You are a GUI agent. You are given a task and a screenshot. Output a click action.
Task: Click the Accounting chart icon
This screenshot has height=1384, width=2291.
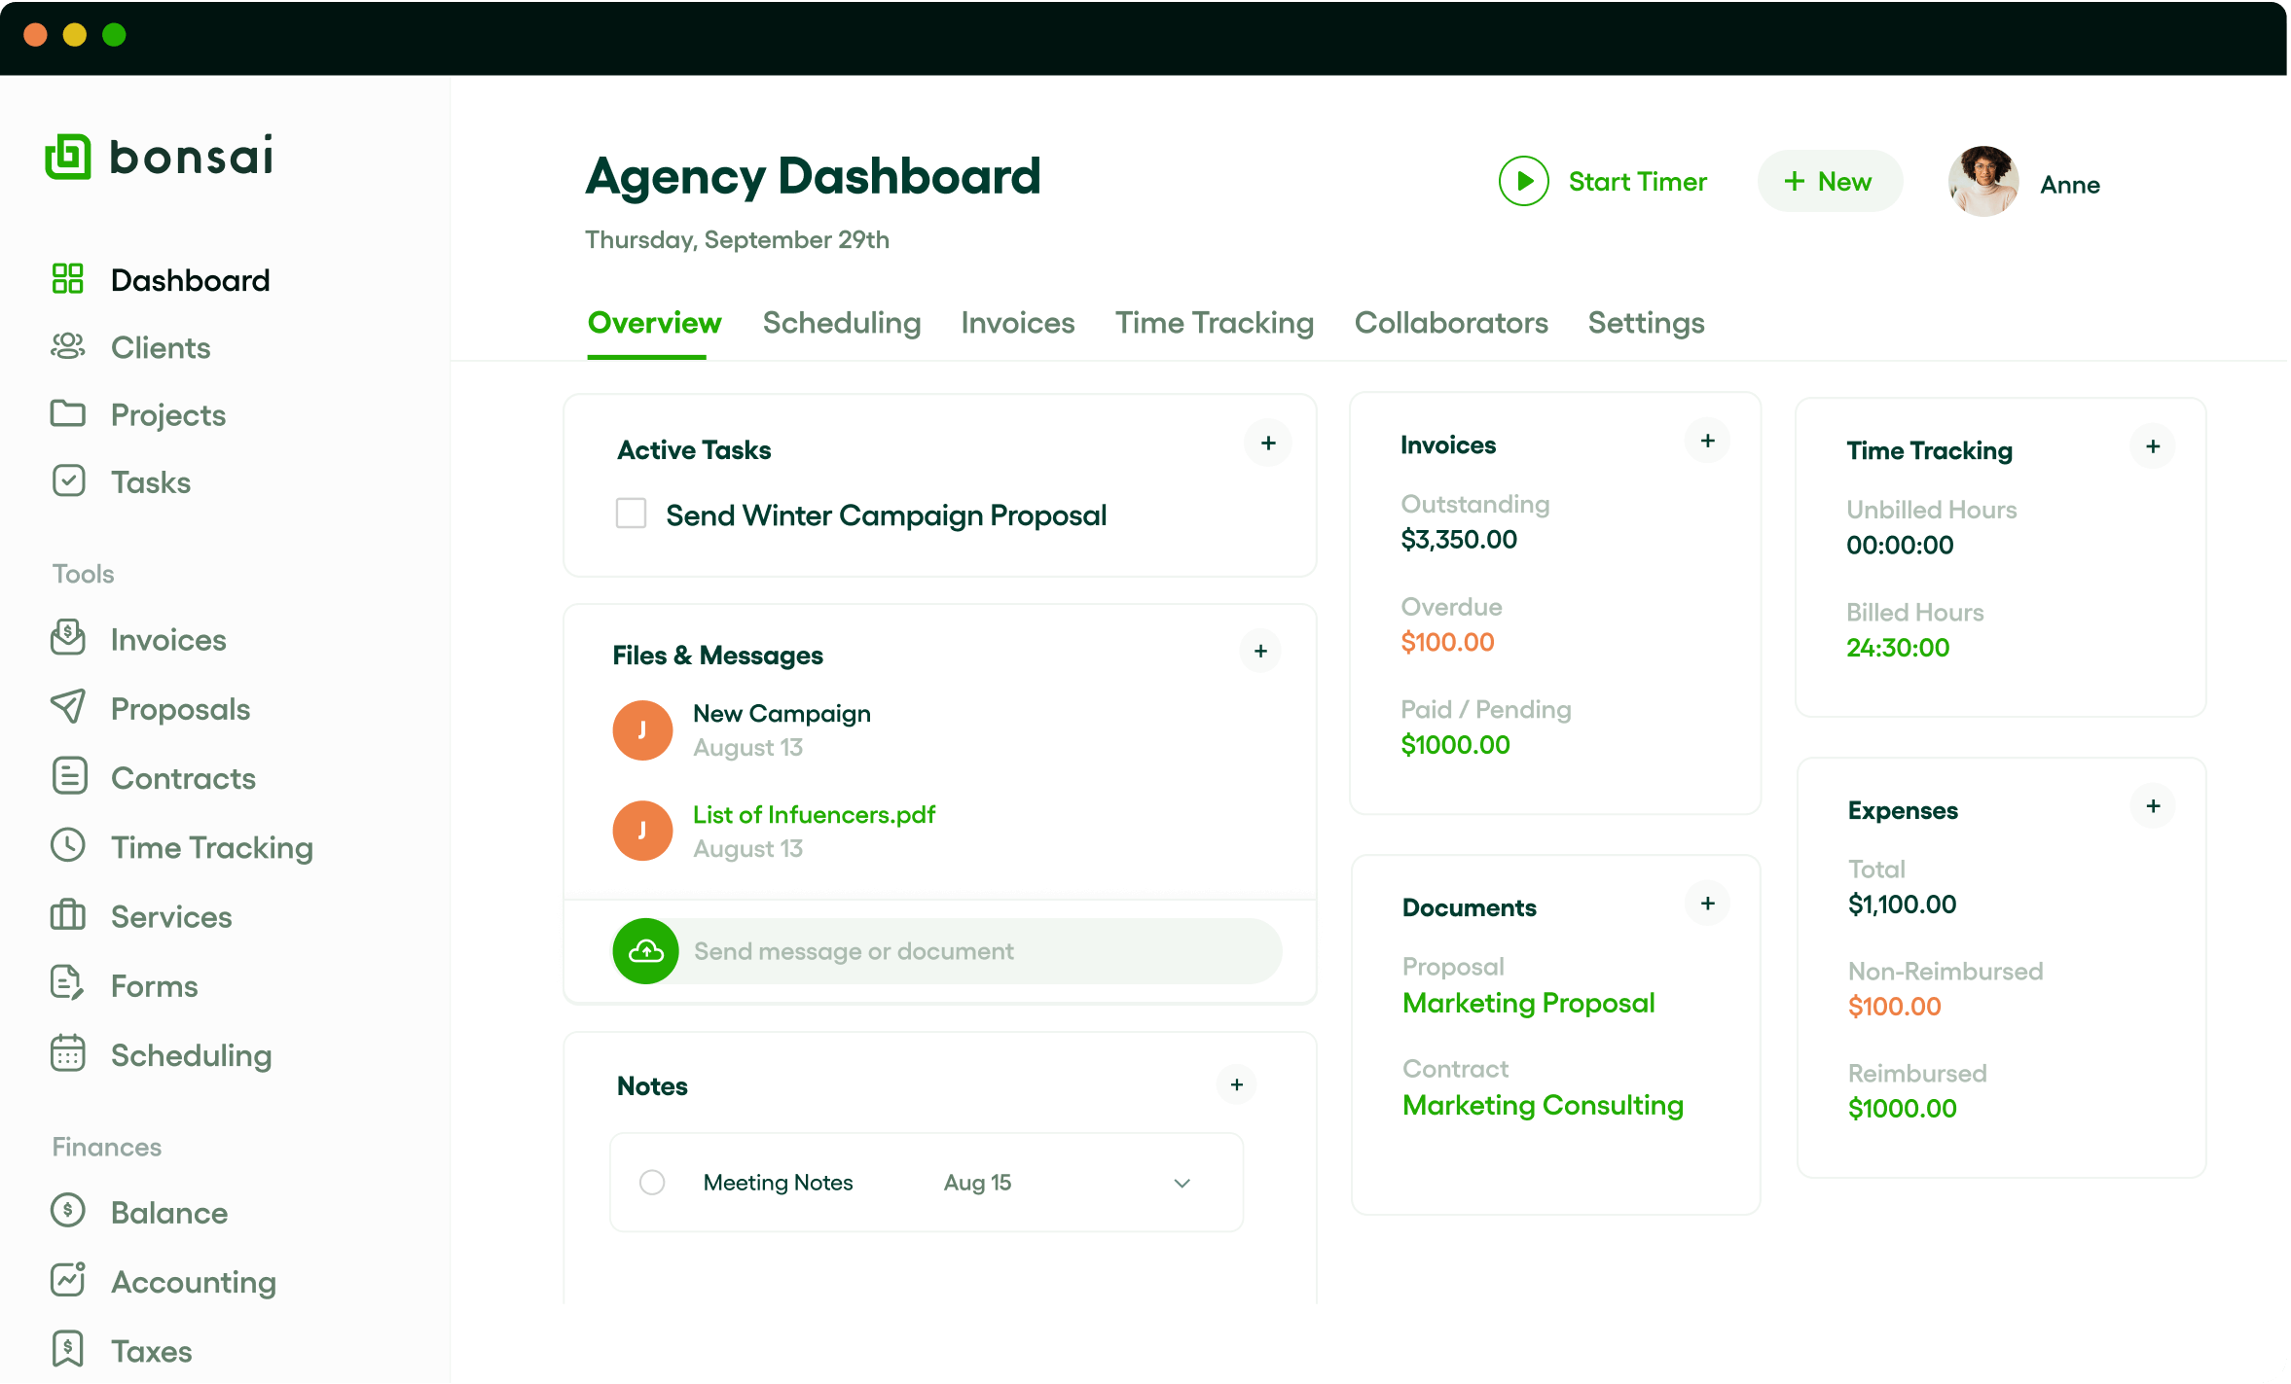click(x=68, y=1280)
